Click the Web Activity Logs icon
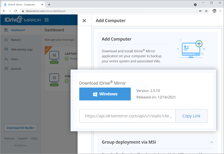The image size is (224, 154). point(6,49)
